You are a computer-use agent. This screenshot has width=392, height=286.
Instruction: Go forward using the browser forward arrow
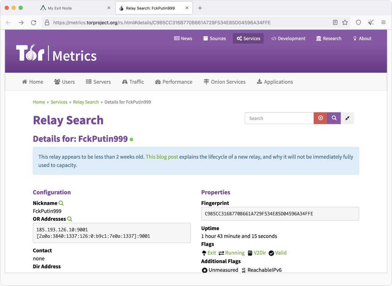click(21, 23)
